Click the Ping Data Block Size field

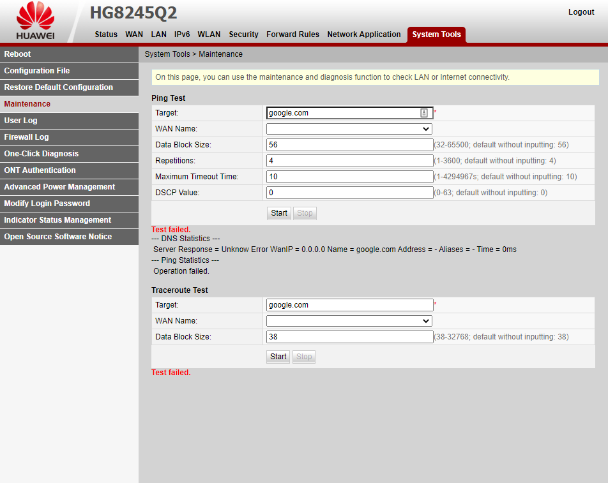[x=350, y=145]
